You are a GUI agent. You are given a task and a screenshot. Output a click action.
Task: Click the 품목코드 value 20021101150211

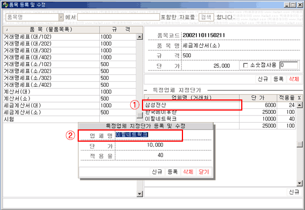click(x=204, y=35)
